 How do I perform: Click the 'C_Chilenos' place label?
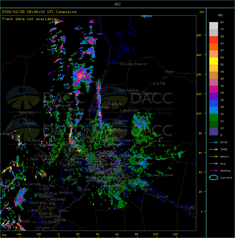pos(27,123)
